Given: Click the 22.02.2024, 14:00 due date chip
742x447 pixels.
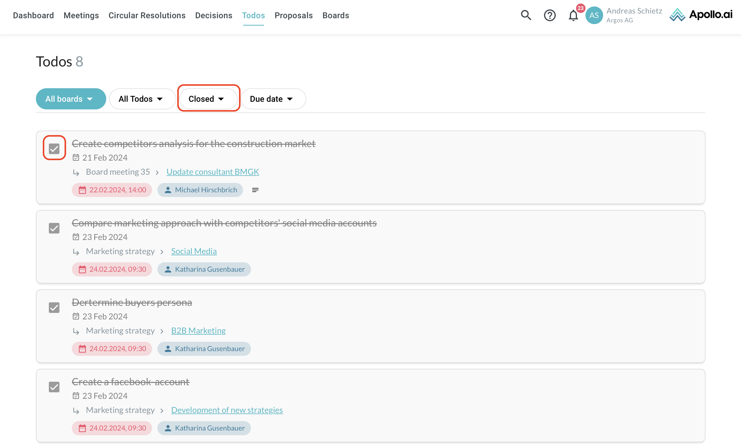Looking at the screenshot, I should pos(112,190).
